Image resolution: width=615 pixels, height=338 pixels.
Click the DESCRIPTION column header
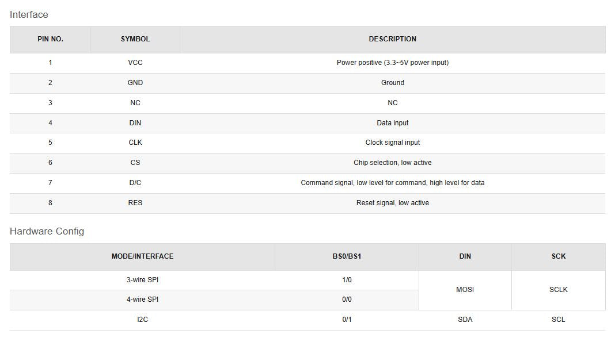(x=392, y=40)
